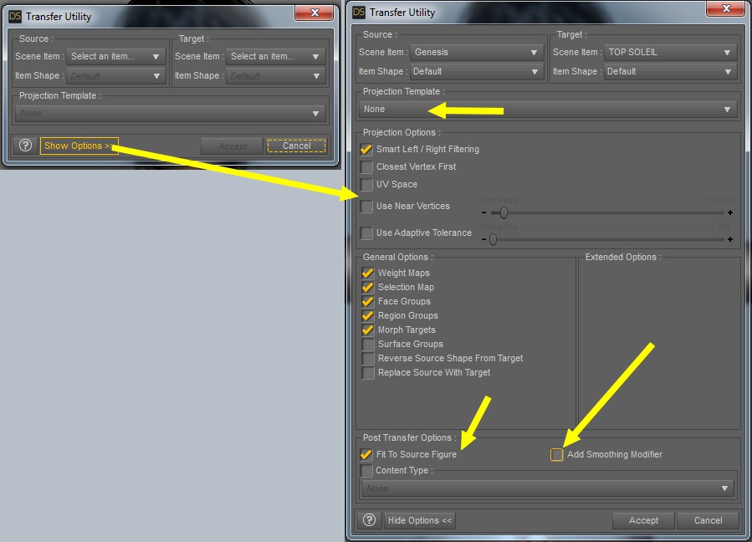Click greyed Accept in small Transfer Utility window

[233, 146]
